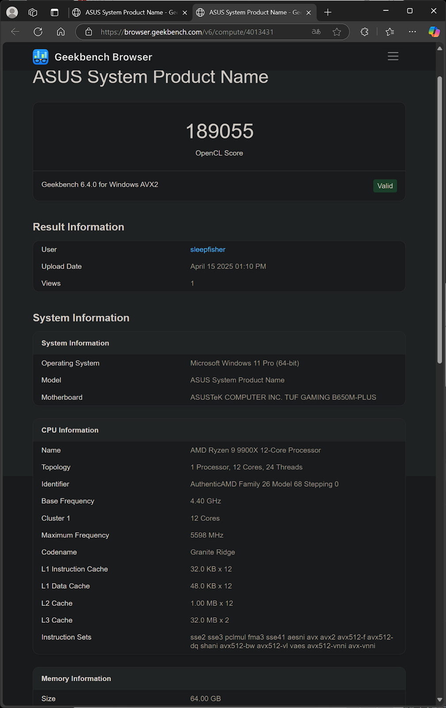Click the 32.0 MB x 2 L3 cache value
Viewport: 446px width, 708px height.
(x=210, y=620)
